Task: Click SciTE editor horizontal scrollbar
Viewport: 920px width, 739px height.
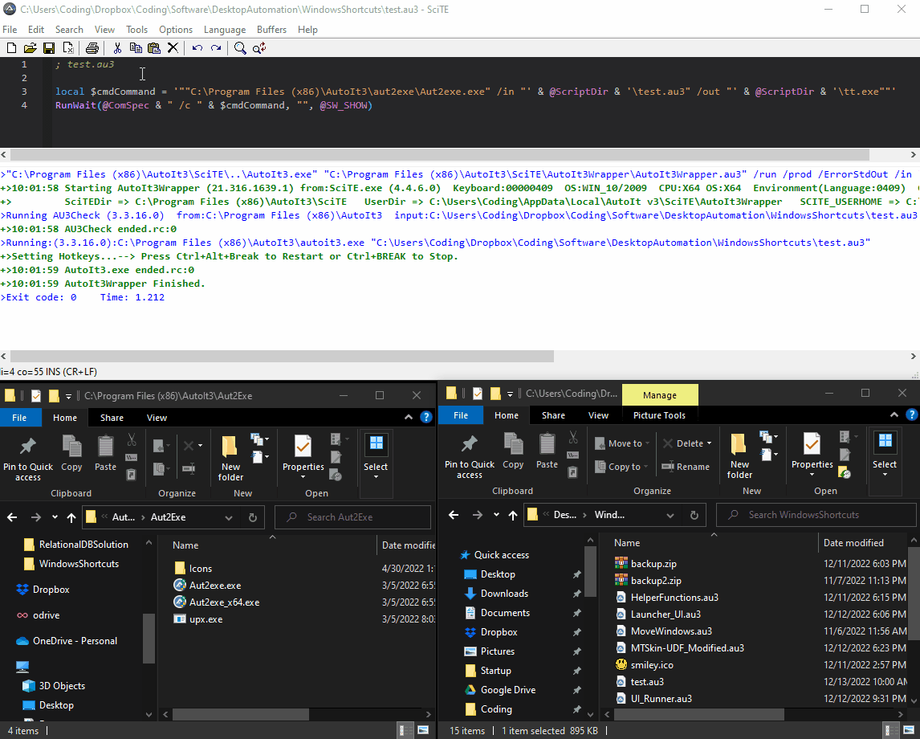Action: pos(440,155)
